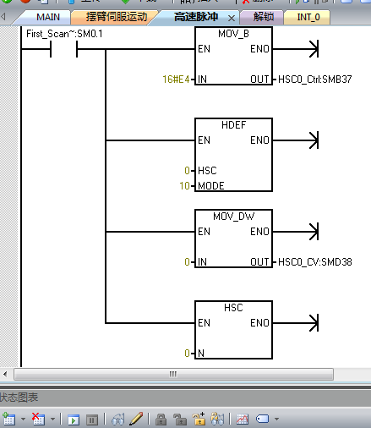The width and height of the screenshot is (371, 428).
Task: Click the single read glasses icon
Action: (x=118, y=420)
